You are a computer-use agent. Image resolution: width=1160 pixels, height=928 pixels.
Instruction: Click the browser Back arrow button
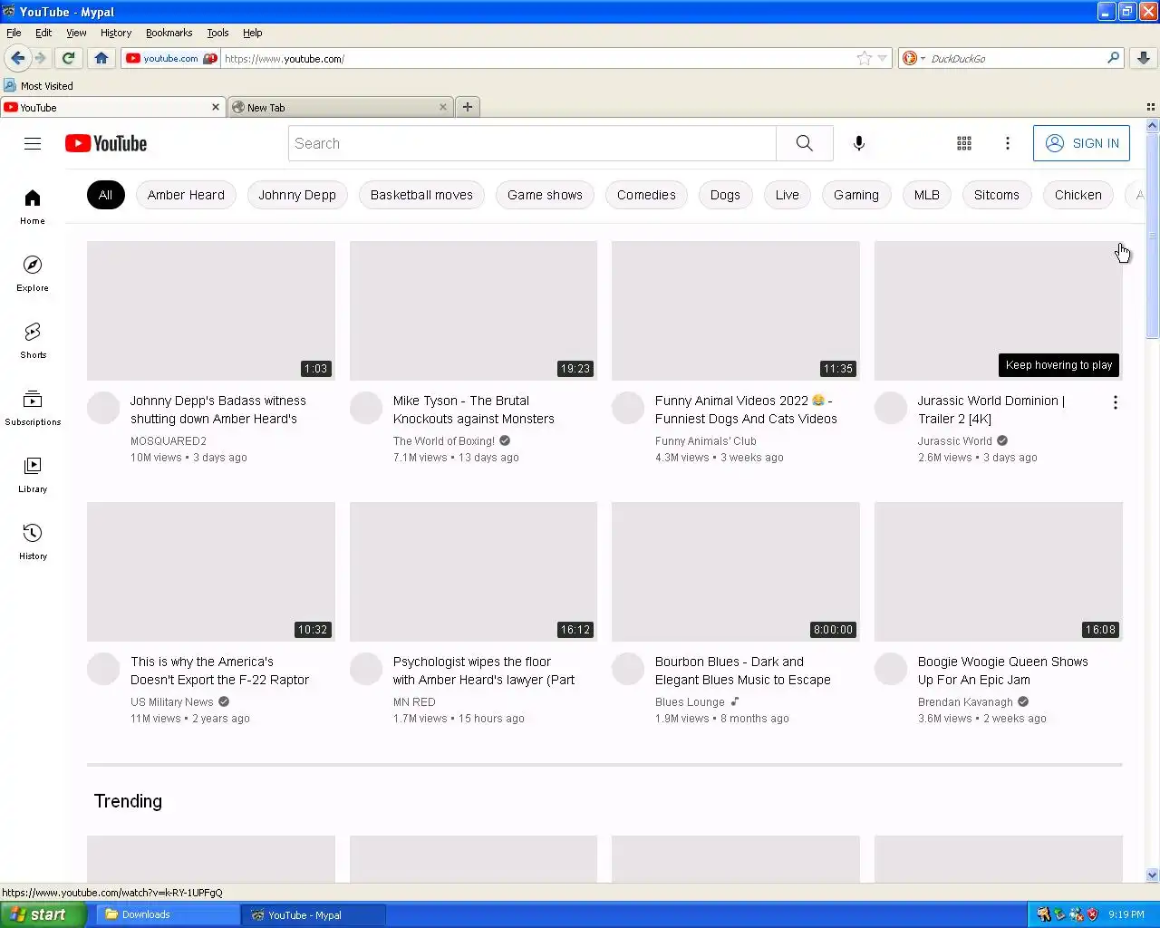tap(17, 58)
